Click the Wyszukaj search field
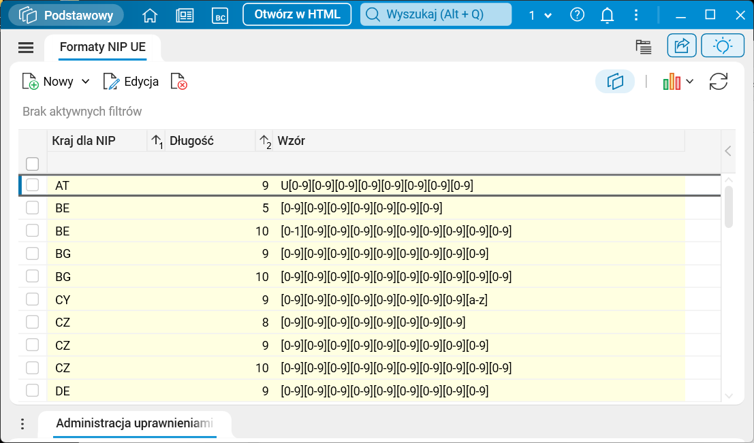The width and height of the screenshot is (754, 443). click(436, 14)
